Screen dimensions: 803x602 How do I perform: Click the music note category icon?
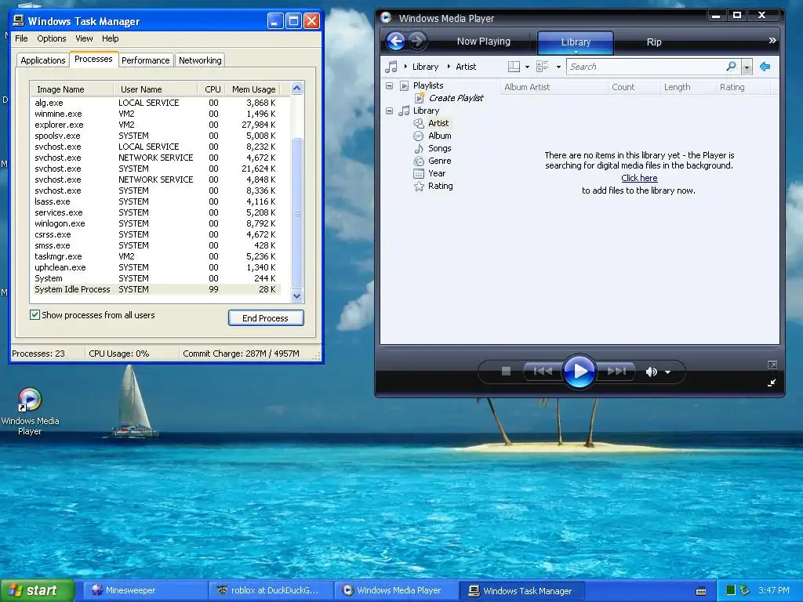coord(391,67)
